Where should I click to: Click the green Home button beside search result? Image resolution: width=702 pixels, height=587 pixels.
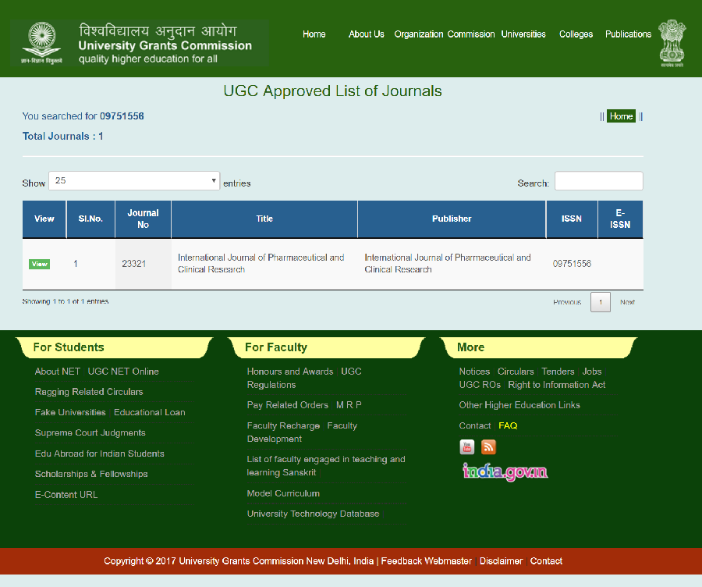pos(621,116)
